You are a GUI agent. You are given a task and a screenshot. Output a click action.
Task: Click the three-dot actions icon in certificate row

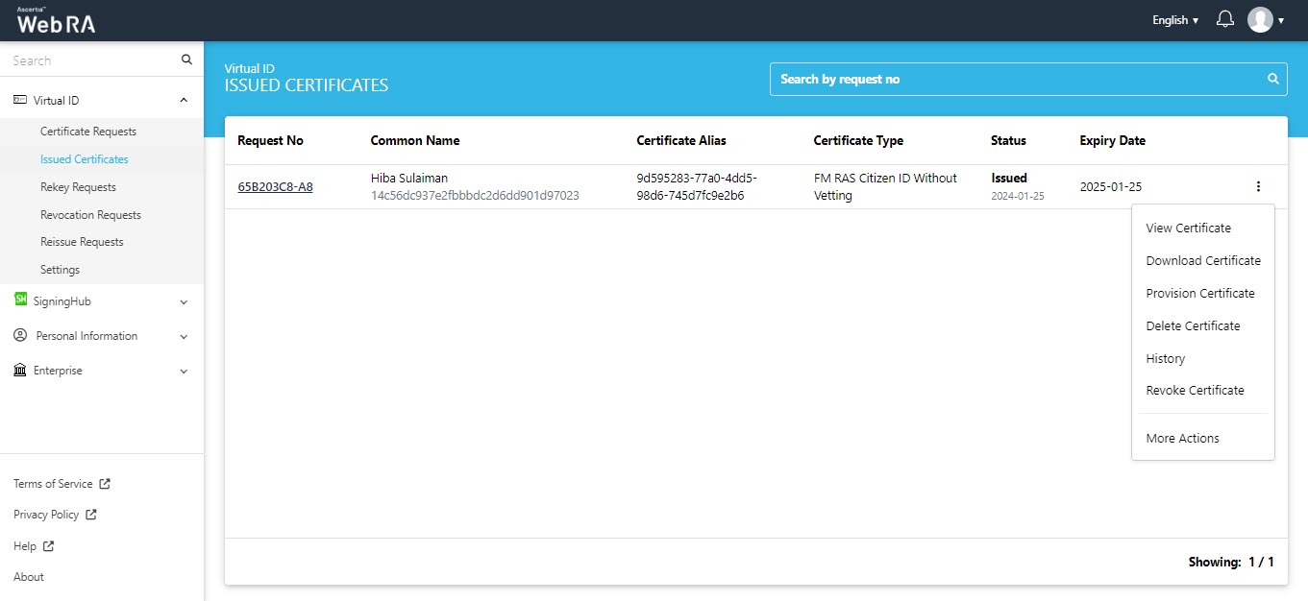coord(1258,186)
